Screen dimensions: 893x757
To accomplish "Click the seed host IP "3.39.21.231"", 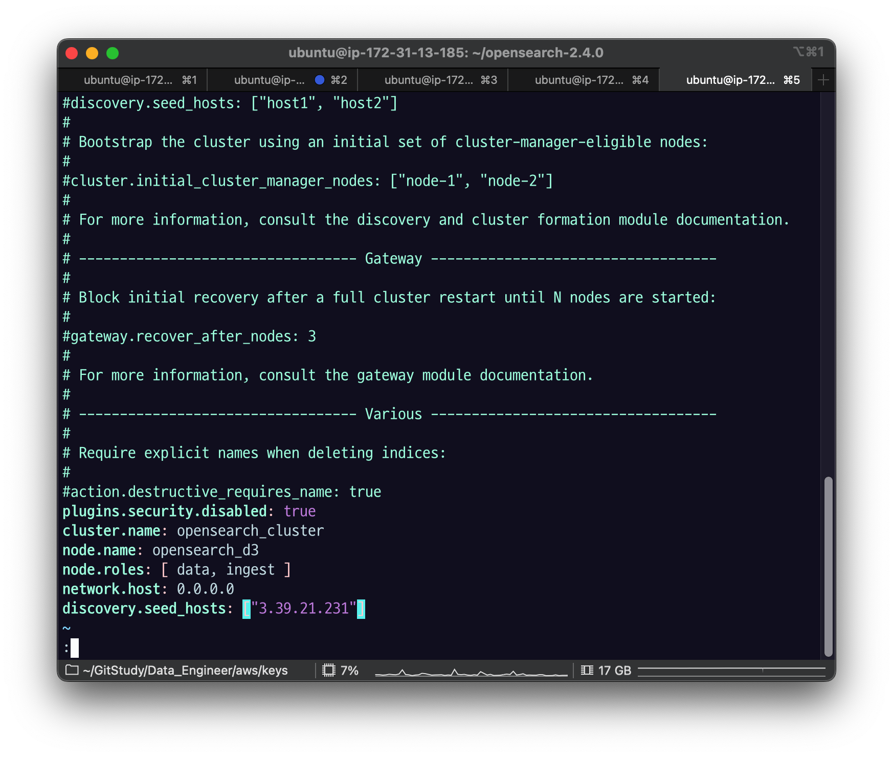I will pos(304,608).
